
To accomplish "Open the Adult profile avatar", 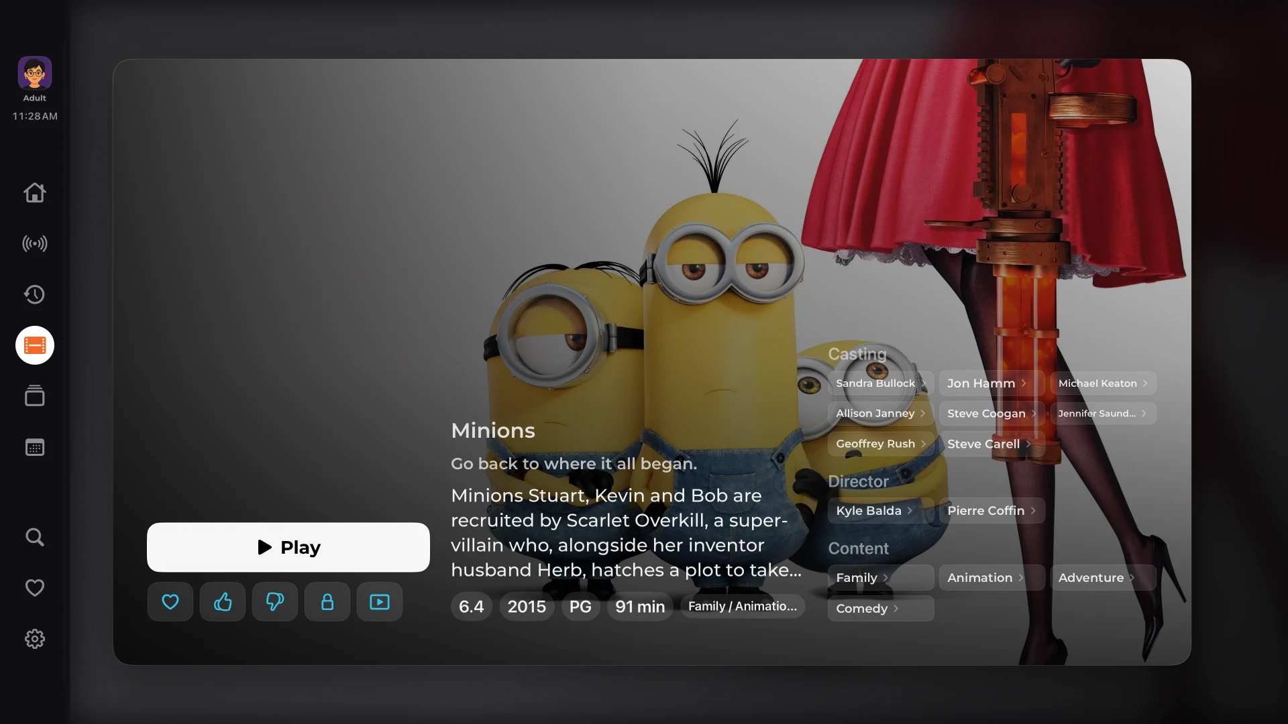I will click(x=35, y=73).
